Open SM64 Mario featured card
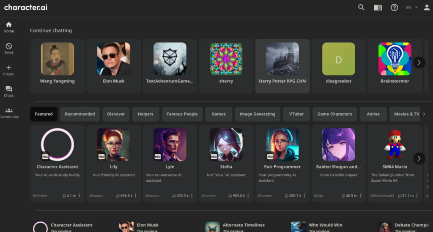The height and width of the screenshot is (232, 433). [x=395, y=163]
